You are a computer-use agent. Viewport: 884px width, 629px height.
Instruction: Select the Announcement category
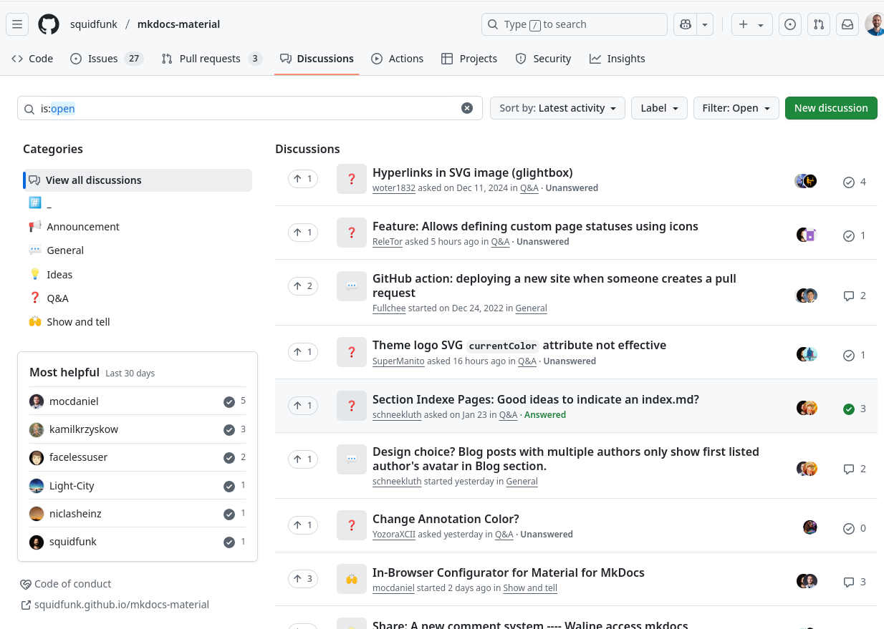[138, 227]
